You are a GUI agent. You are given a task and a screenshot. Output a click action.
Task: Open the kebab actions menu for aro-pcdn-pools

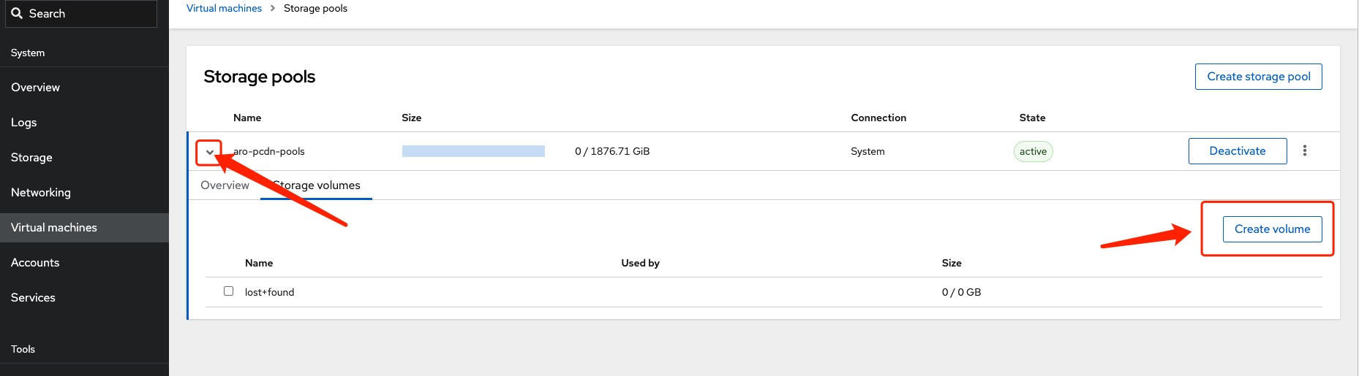pos(1304,150)
